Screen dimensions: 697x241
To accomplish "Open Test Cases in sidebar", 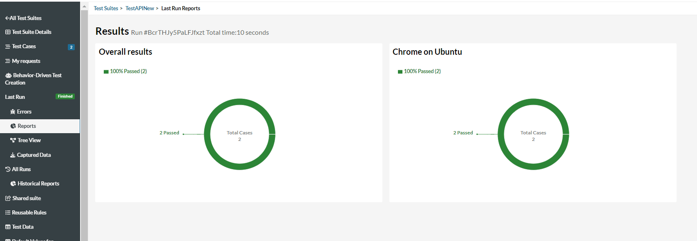I will (20, 47).
